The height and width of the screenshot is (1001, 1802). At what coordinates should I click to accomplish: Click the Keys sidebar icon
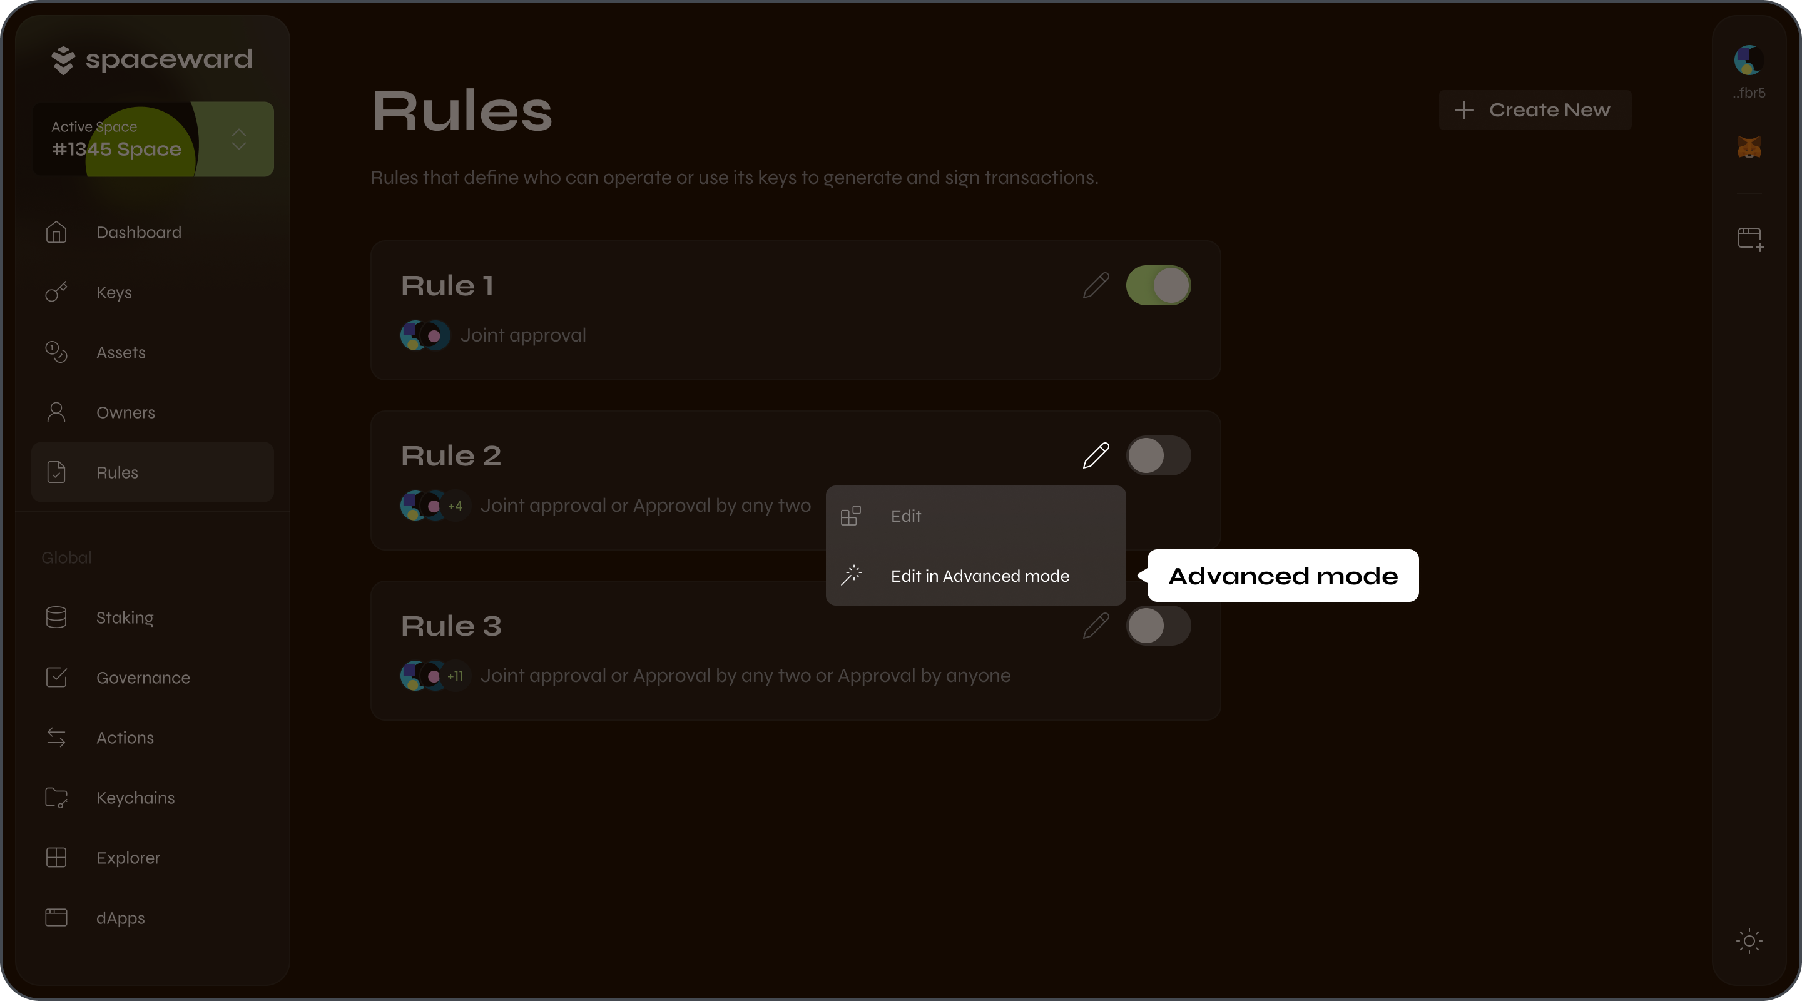point(56,292)
